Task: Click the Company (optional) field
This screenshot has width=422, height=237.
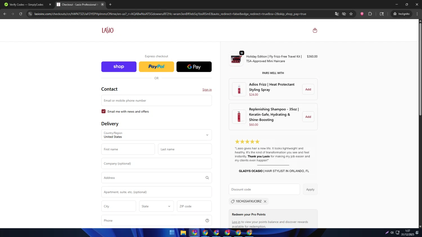Action: pyautogui.click(x=156, y=163)
